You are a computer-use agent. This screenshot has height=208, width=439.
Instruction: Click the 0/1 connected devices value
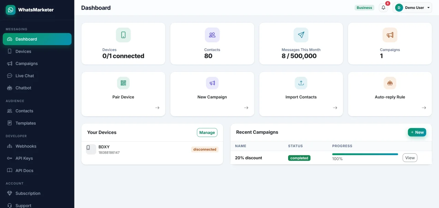click(x=123, y=56)
